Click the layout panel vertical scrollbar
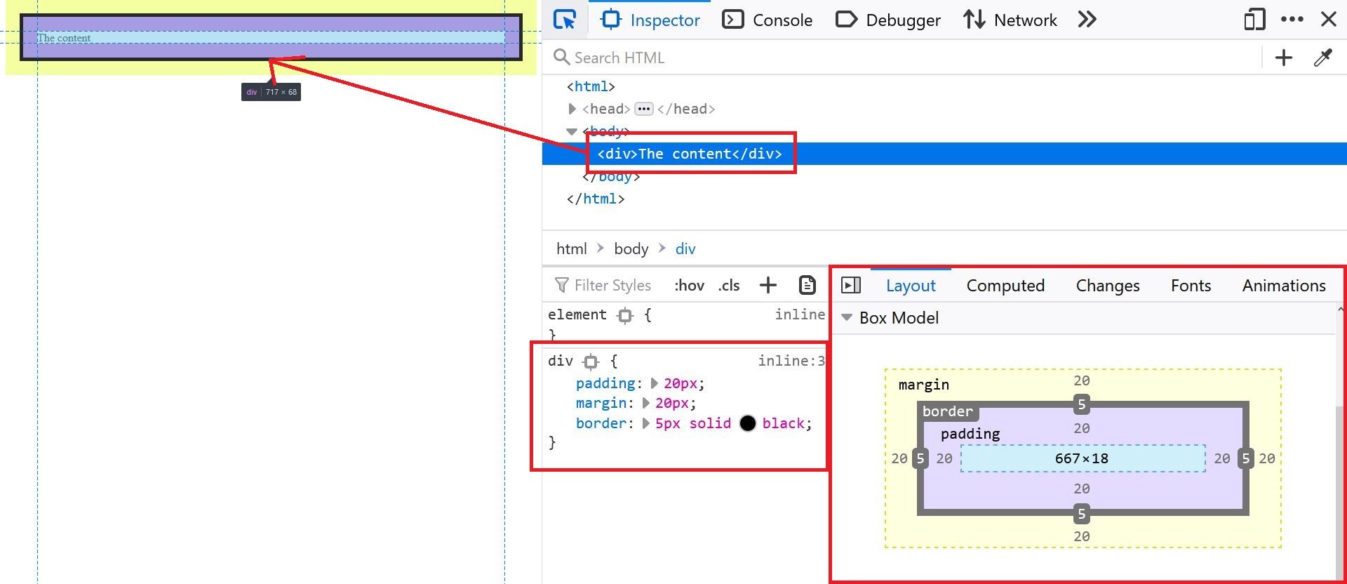 click(x=1341, y=491)
